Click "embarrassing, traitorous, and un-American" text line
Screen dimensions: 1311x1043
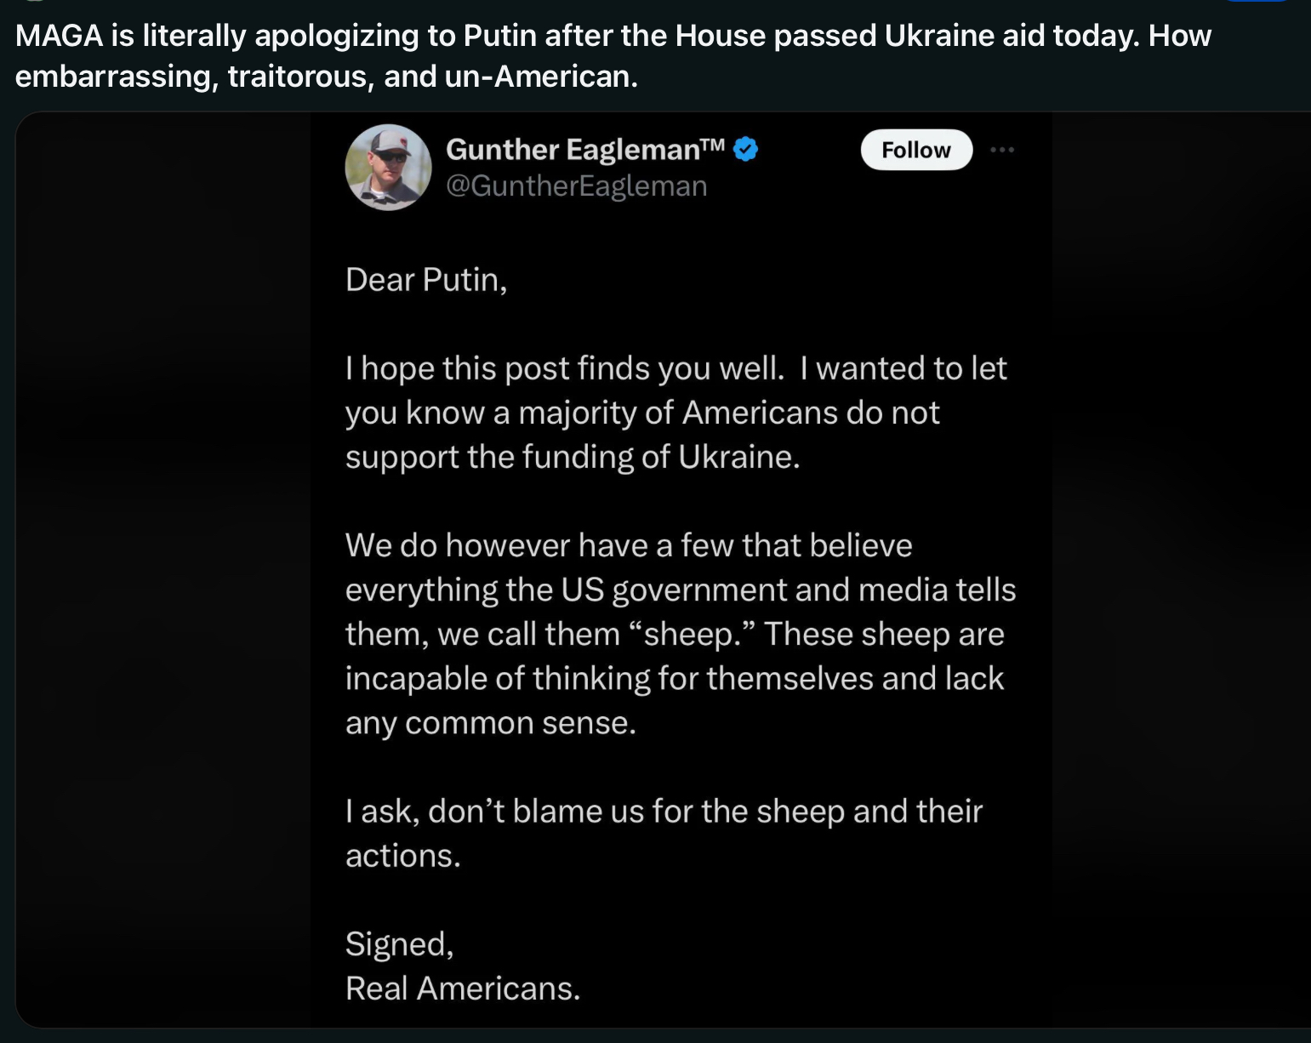(327, 77)
